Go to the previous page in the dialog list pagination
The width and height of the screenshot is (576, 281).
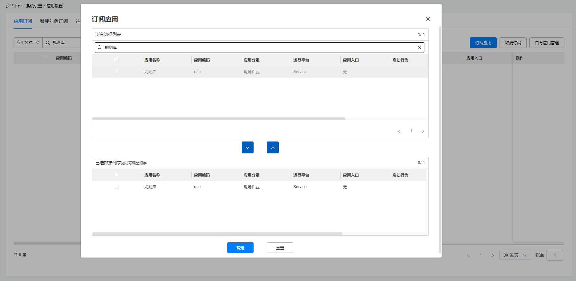tap(399, 131)
